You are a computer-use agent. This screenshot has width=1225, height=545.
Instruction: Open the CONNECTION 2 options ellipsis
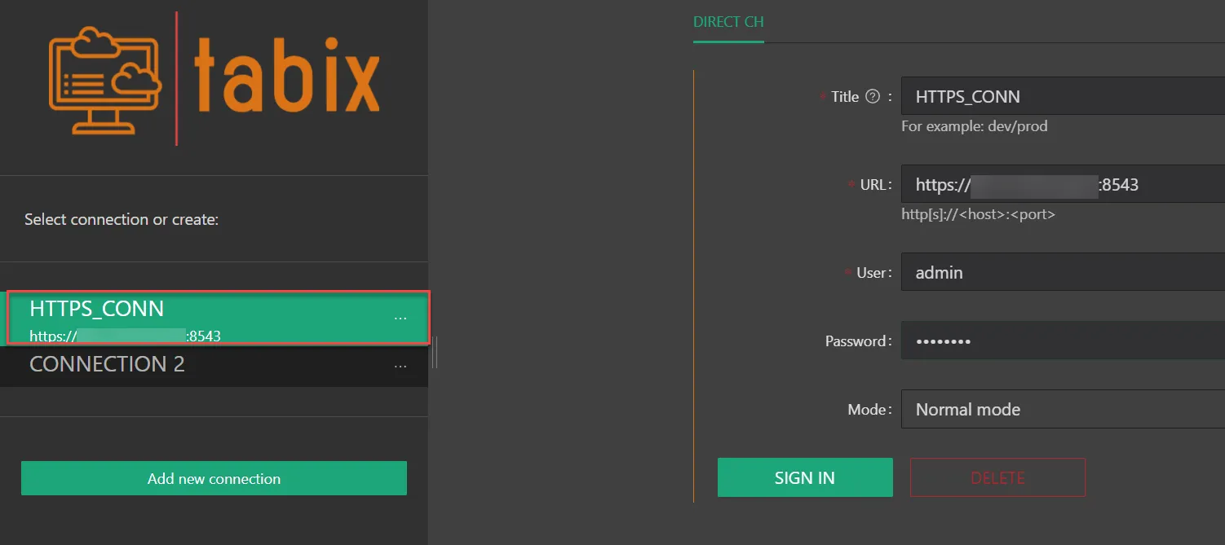[x=400, y=367]
